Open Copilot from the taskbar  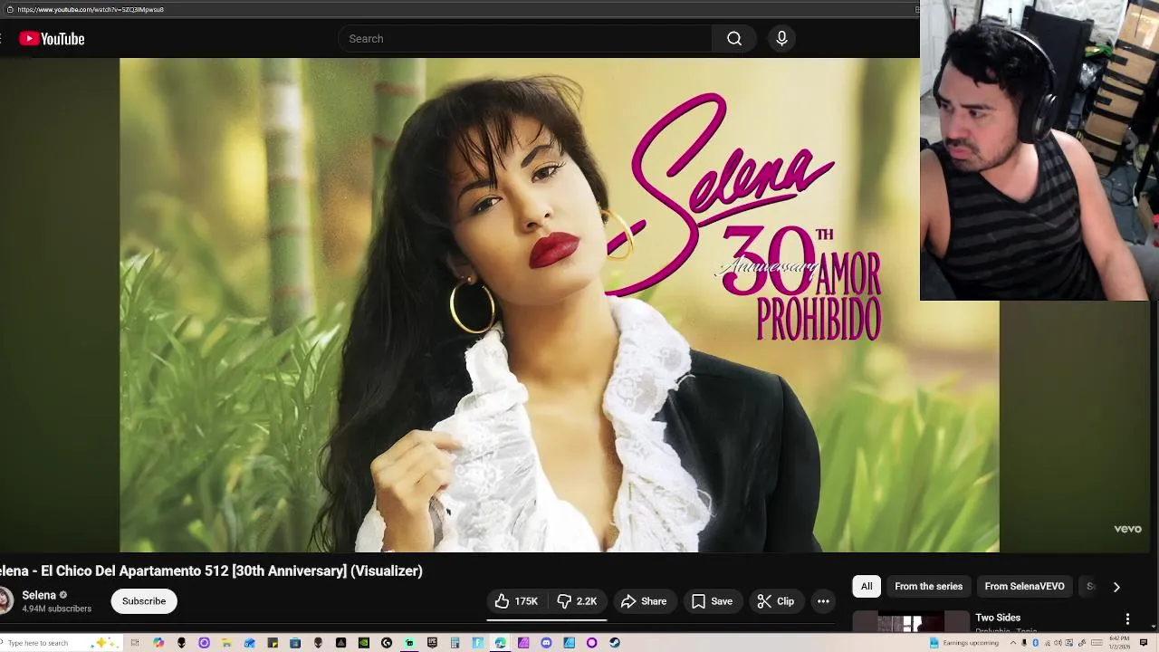158,643
